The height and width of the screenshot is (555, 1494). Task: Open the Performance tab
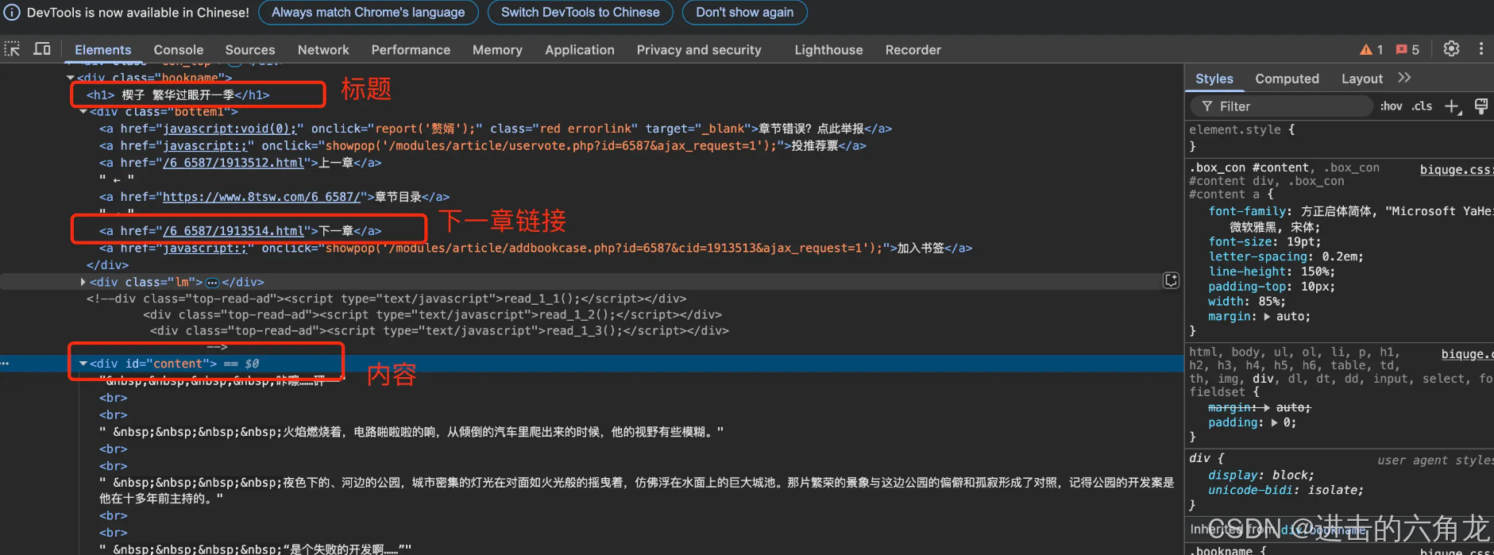[x=411, y=49]
